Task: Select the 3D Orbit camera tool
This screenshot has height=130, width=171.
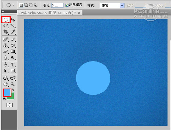Action: pyautogui.click(x=13, y=78)
